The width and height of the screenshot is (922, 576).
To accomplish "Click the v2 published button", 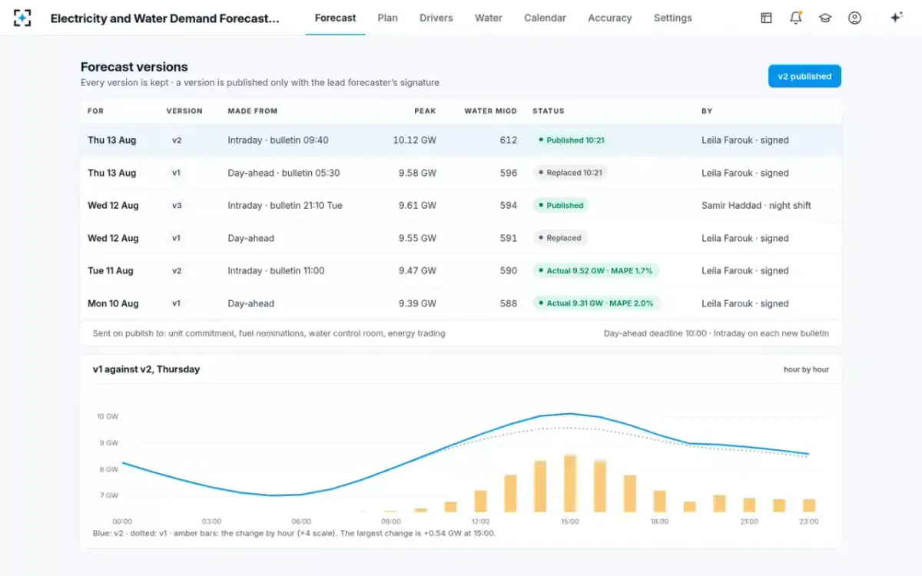I will 804,76.
